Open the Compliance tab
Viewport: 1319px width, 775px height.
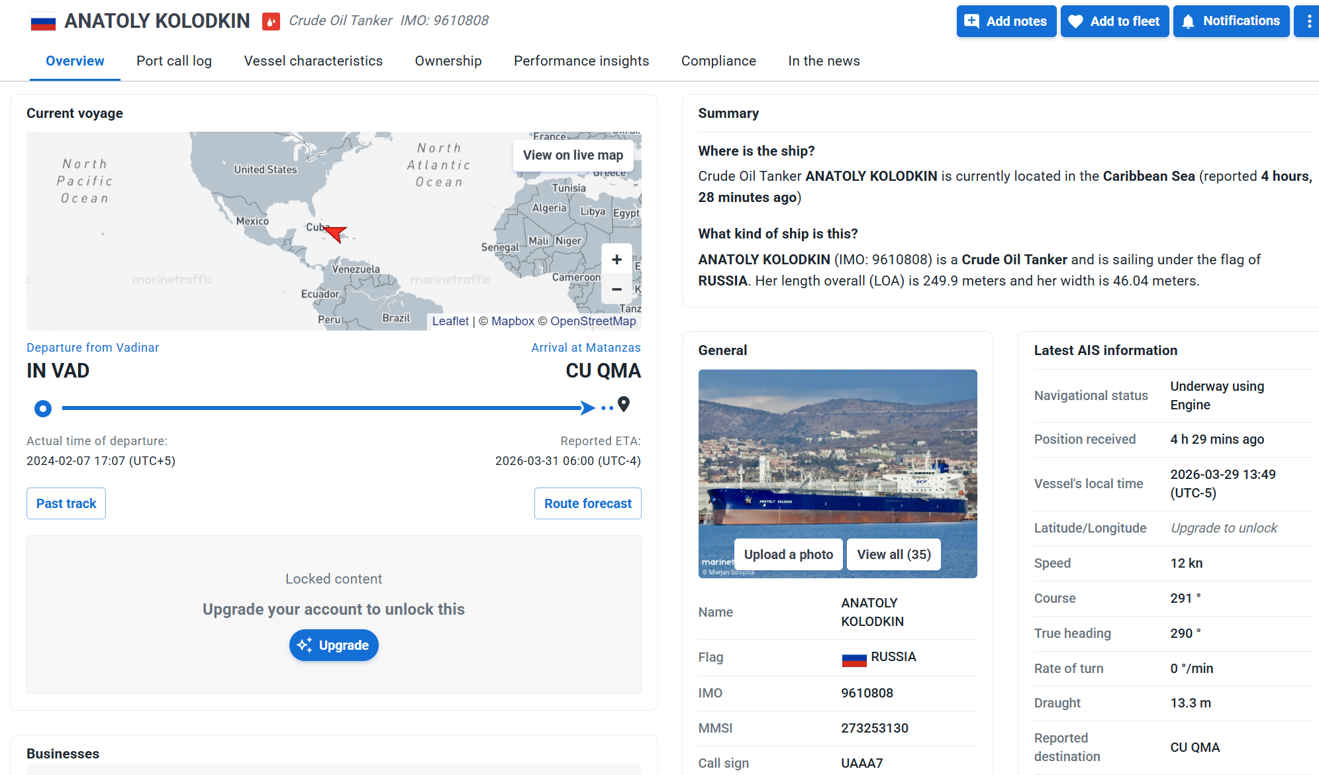coord(718,61)
